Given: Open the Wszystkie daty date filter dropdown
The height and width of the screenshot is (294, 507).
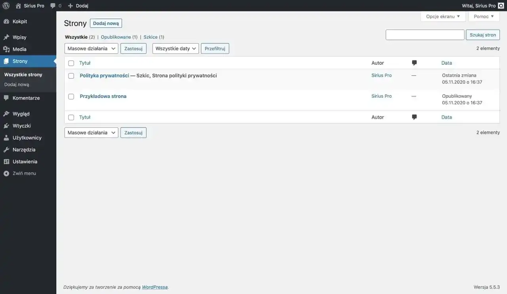Looking at the screenshot, I should [175, 48].
